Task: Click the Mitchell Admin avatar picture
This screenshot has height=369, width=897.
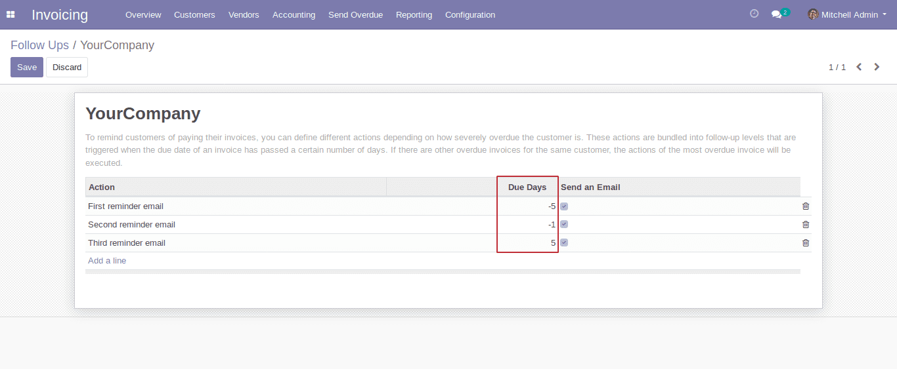Action: click(x=813, y=14)
